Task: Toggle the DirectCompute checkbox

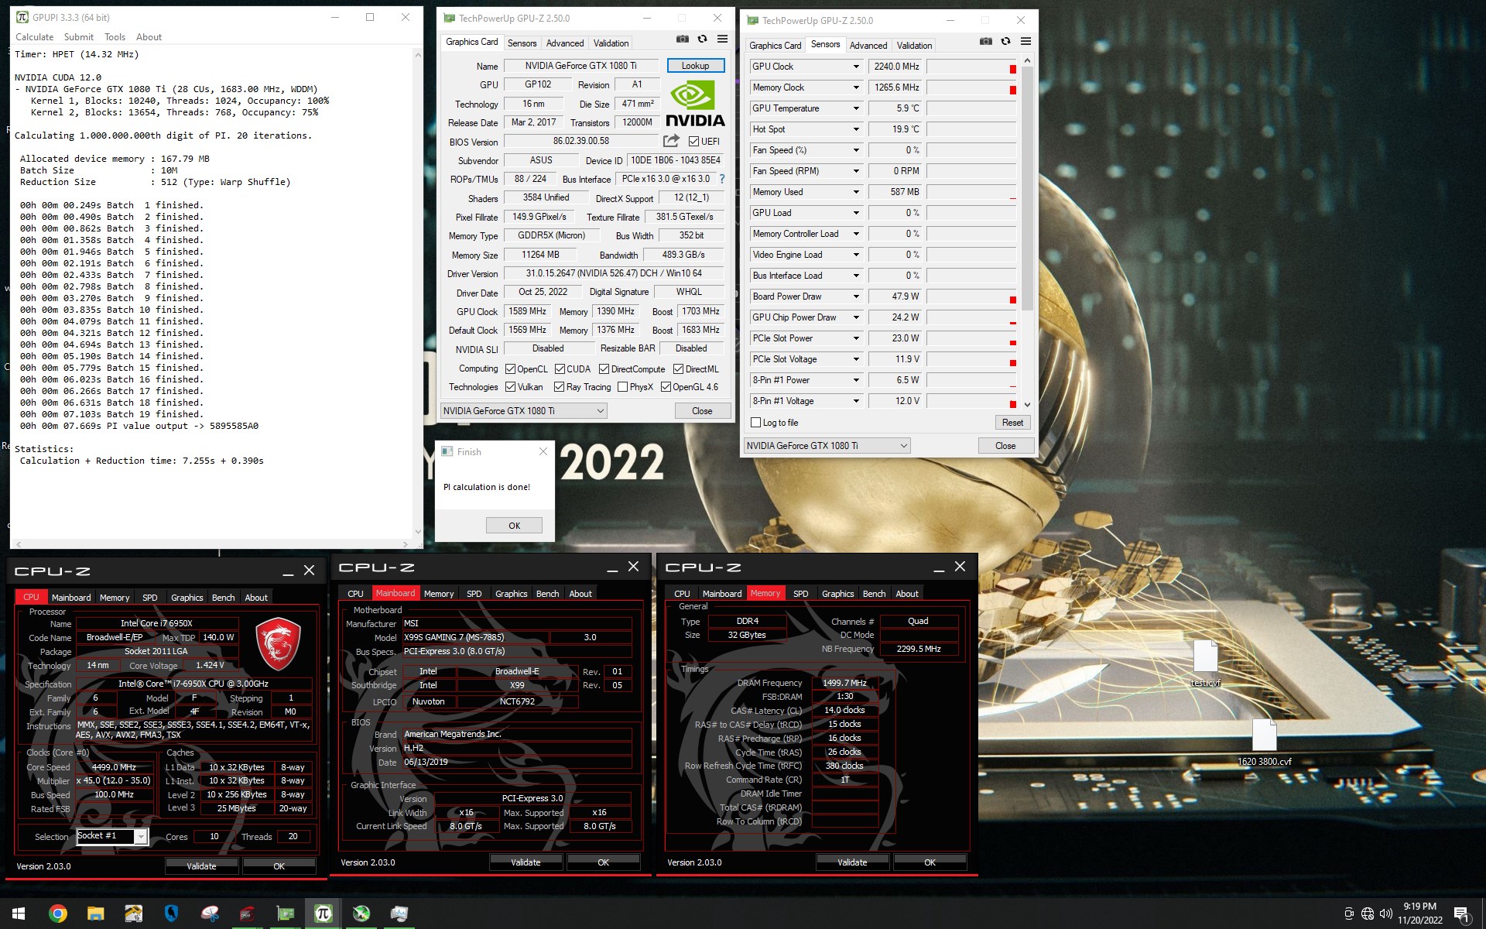Action: coord(604,369)
